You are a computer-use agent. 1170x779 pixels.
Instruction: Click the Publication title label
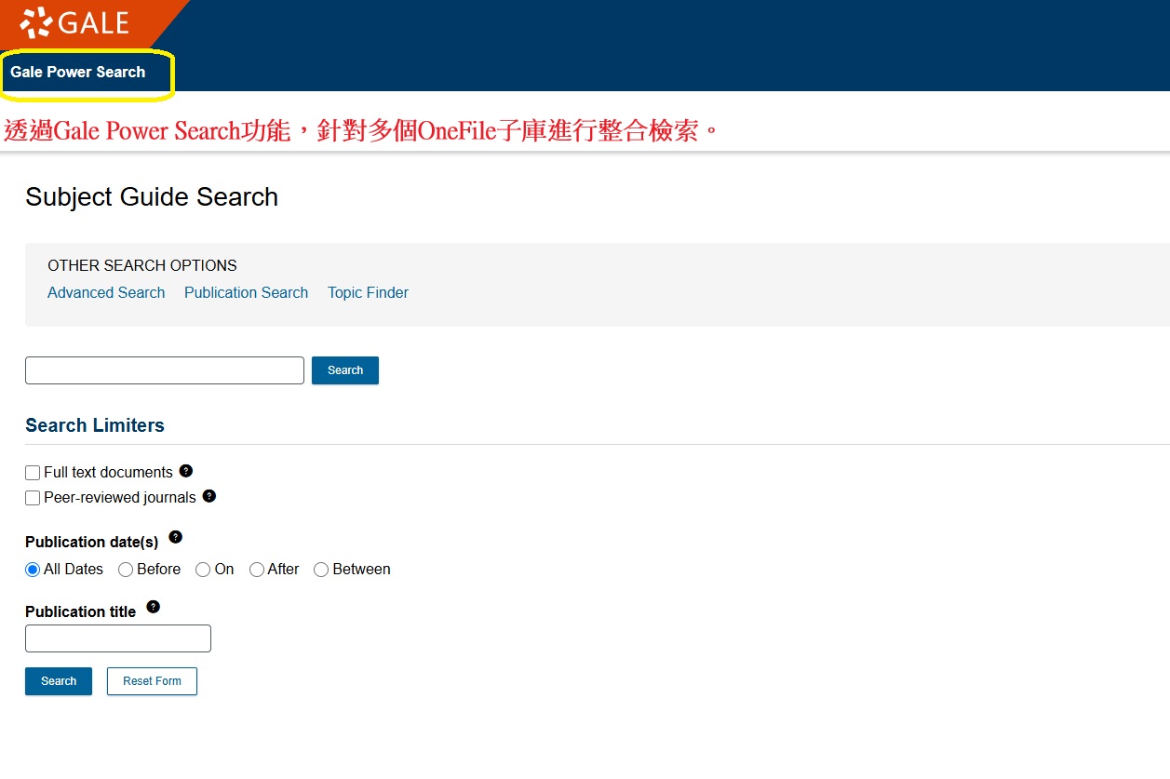81,611
